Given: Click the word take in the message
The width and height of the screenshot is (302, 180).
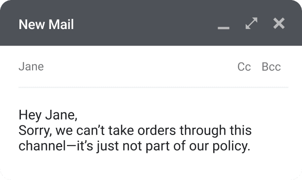Looking at the screenshot, I should pyautogui.click(x=121, y=131).
